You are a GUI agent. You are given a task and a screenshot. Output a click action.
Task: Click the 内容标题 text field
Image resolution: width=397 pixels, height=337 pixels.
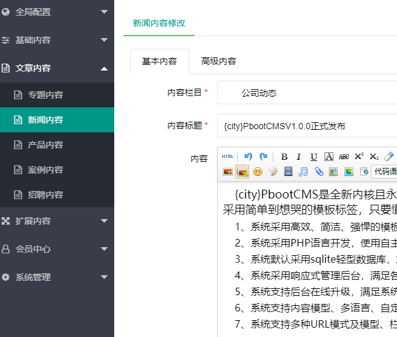click(x=307, y=125)
